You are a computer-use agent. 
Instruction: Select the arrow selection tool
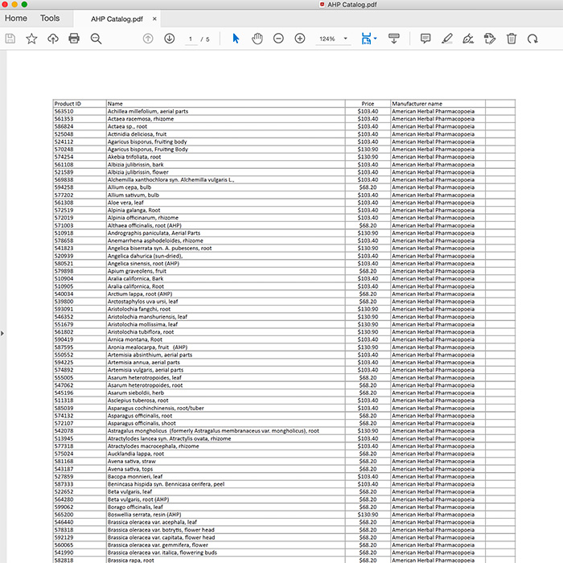coord(236,39)
